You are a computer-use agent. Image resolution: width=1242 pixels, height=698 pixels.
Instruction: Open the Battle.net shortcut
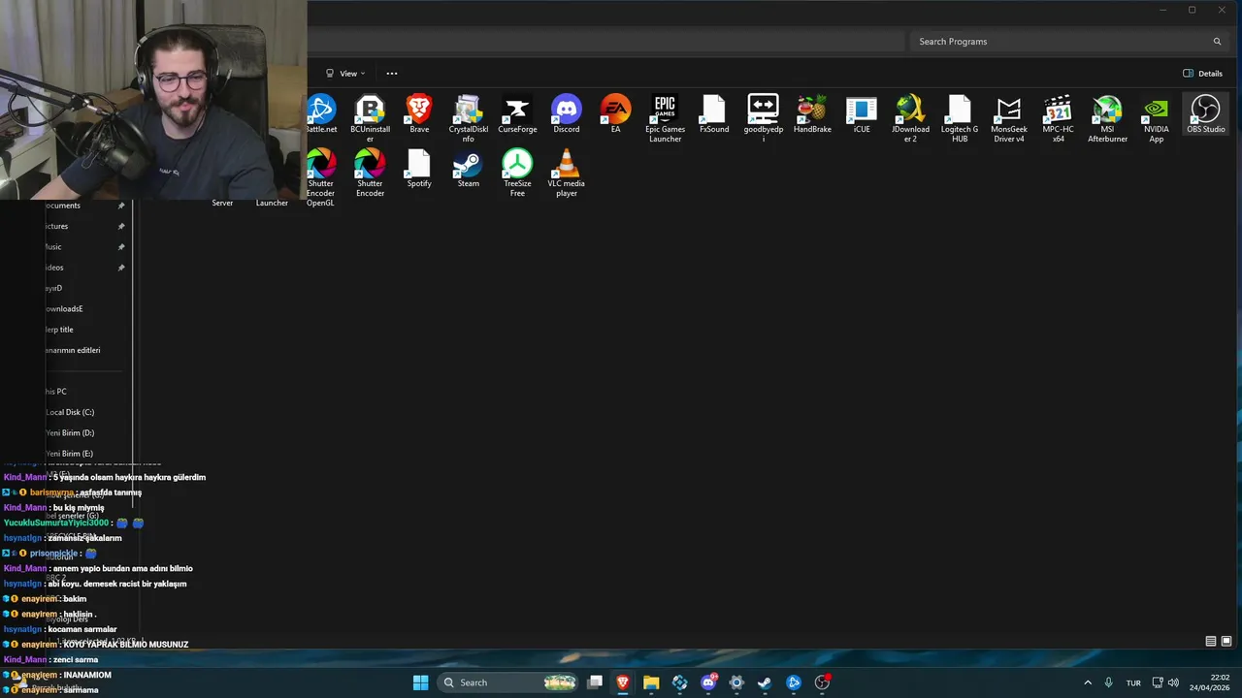tap(321, 115)
